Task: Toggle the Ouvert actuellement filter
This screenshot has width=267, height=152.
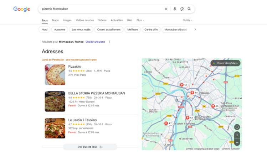Action: coord(109,30)
